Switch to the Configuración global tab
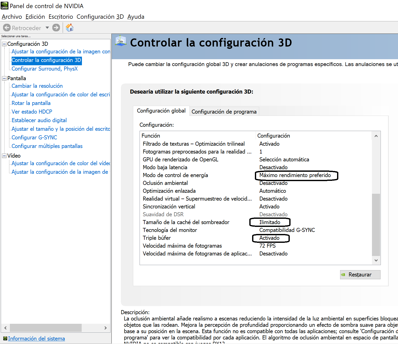 pyautogui.click(x=161, y=111)
